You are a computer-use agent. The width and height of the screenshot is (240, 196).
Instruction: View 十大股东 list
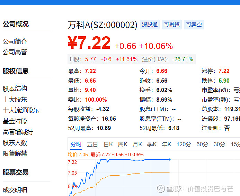tap(15, 100)
